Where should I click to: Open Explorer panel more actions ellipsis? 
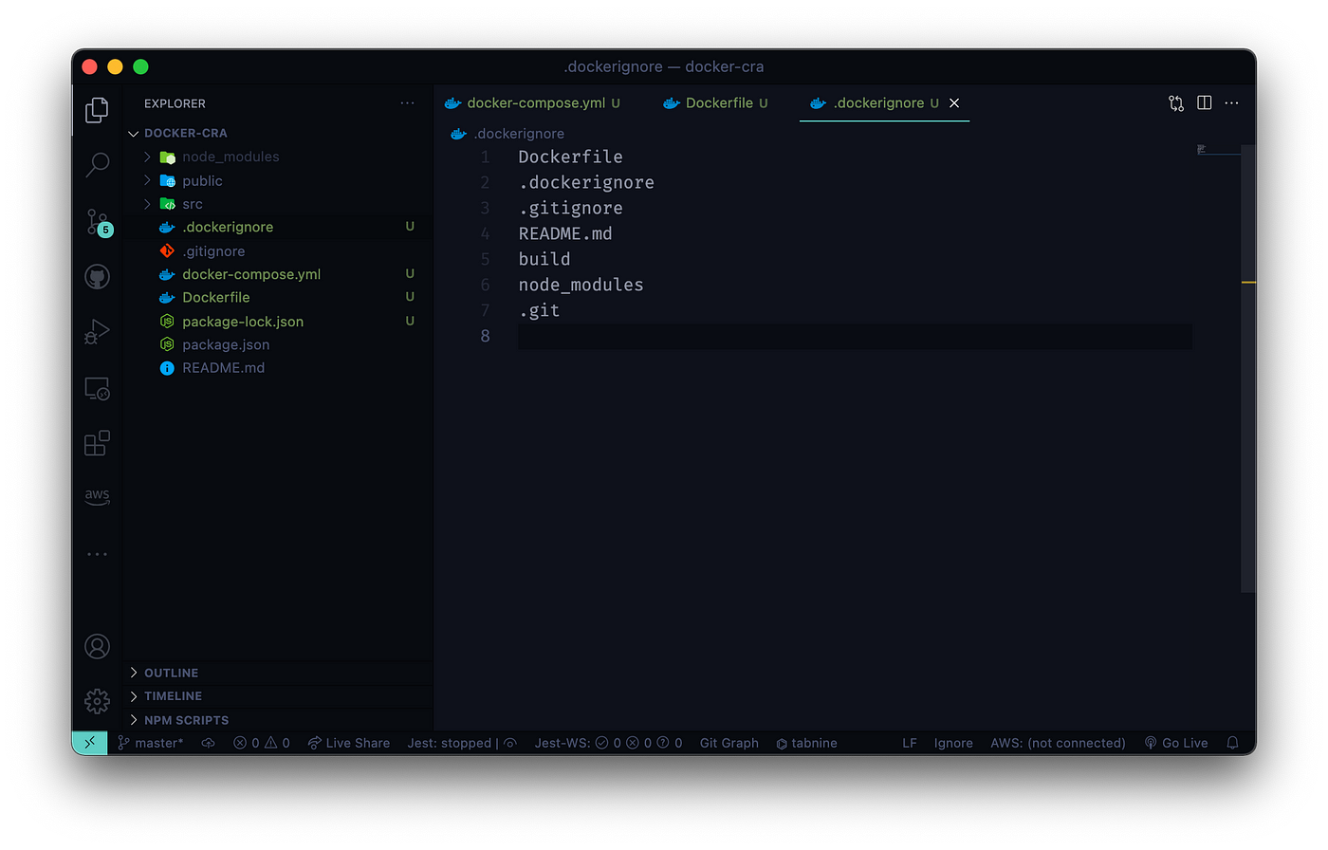tap(407, 103)
